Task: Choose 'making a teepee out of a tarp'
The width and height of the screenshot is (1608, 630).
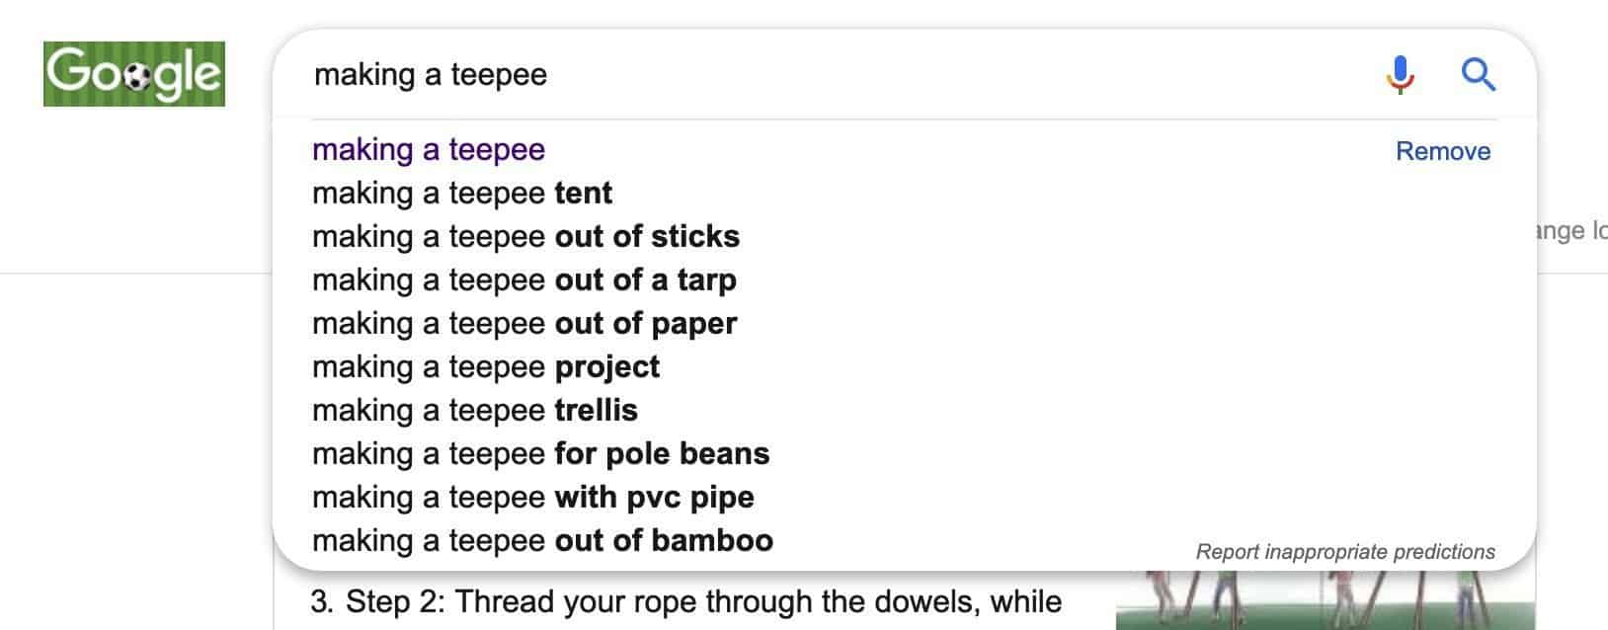Action: (523, 279)
